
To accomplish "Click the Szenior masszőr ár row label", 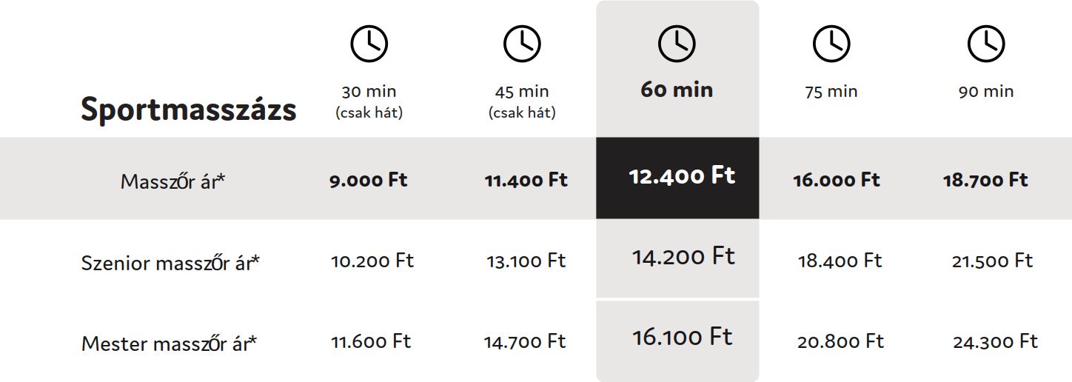I will click(x=170, y=263).
